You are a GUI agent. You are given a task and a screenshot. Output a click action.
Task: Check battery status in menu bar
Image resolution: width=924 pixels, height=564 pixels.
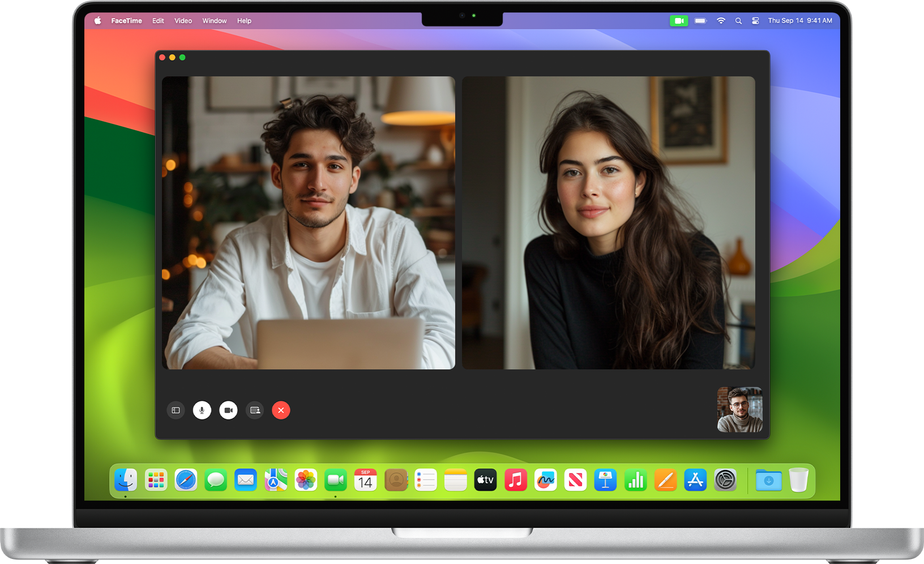pyautogui.click(x=701, y=20)
